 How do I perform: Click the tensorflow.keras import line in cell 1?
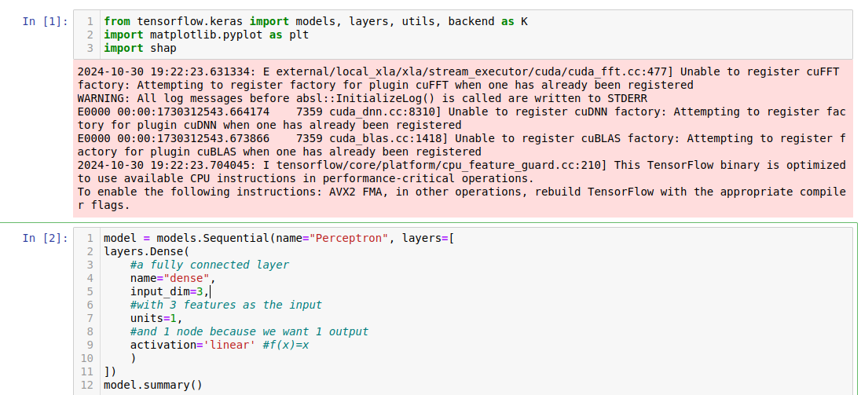pos(316,21)
